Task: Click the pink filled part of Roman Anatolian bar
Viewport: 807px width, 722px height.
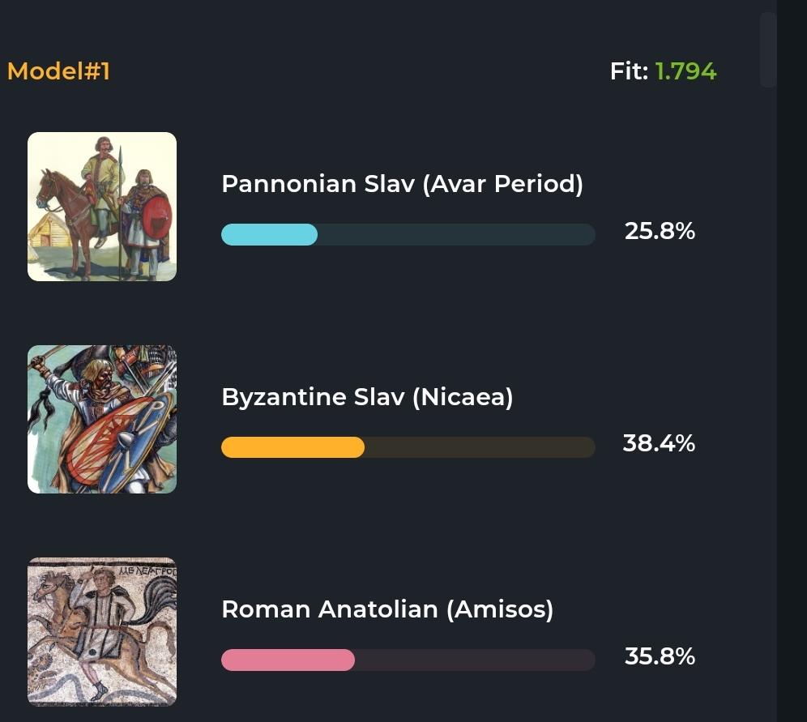Action: pyautogui.click(x=288, y=660)
